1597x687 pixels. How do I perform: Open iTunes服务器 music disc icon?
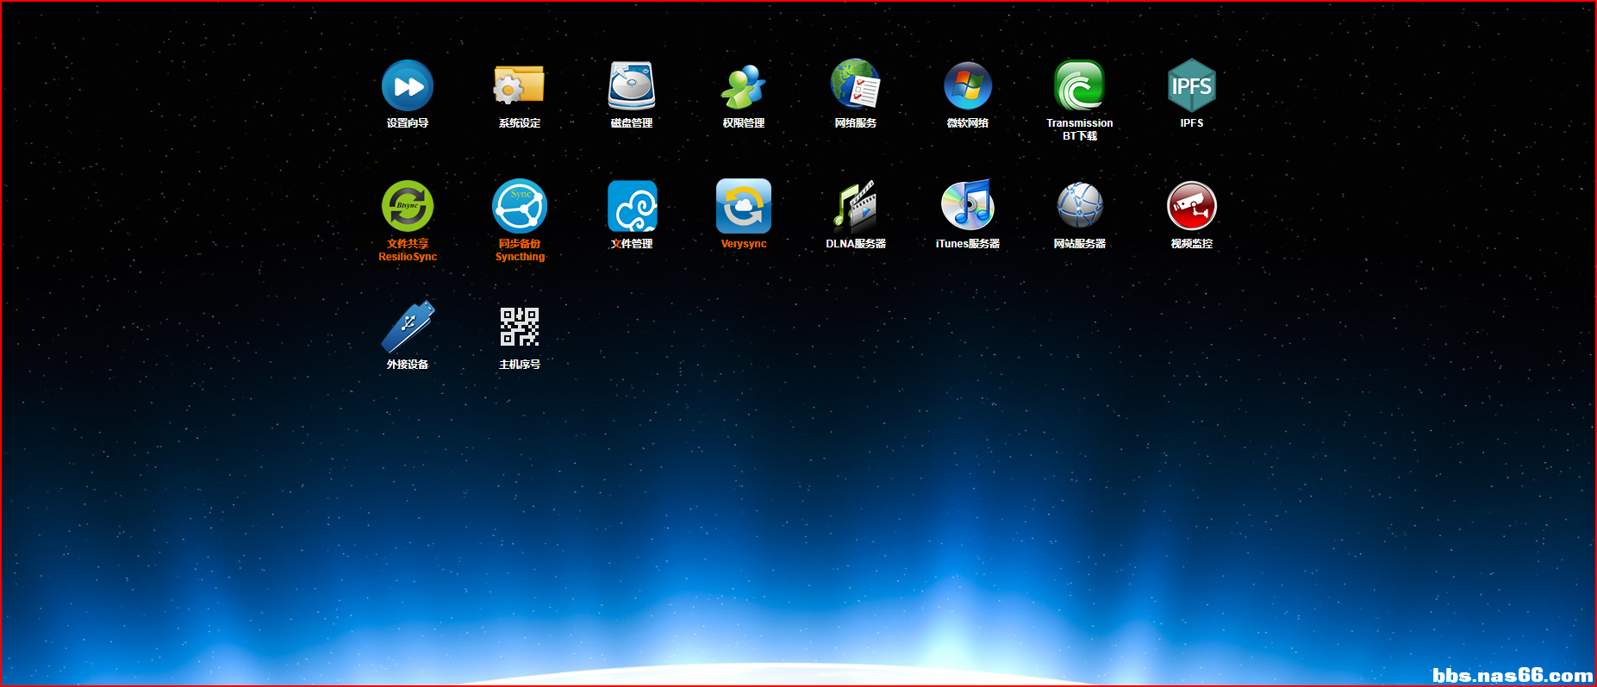pos(968,206)
